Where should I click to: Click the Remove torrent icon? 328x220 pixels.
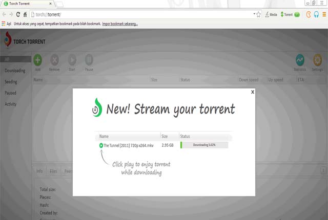[x=54, y=60]
